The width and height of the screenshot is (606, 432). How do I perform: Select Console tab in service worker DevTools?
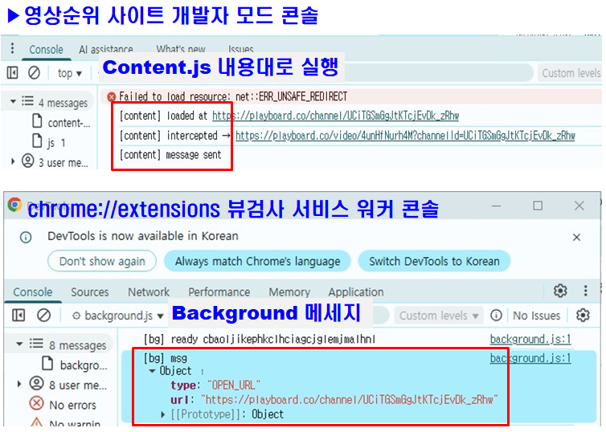33,291
